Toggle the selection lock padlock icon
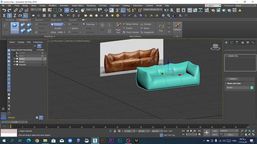The height and width of the screenshot is (144, 257). point(115,131)
